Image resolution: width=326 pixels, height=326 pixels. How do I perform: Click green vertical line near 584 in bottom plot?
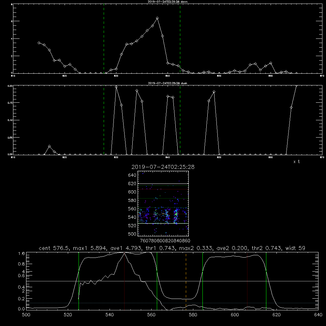(202, 281)
